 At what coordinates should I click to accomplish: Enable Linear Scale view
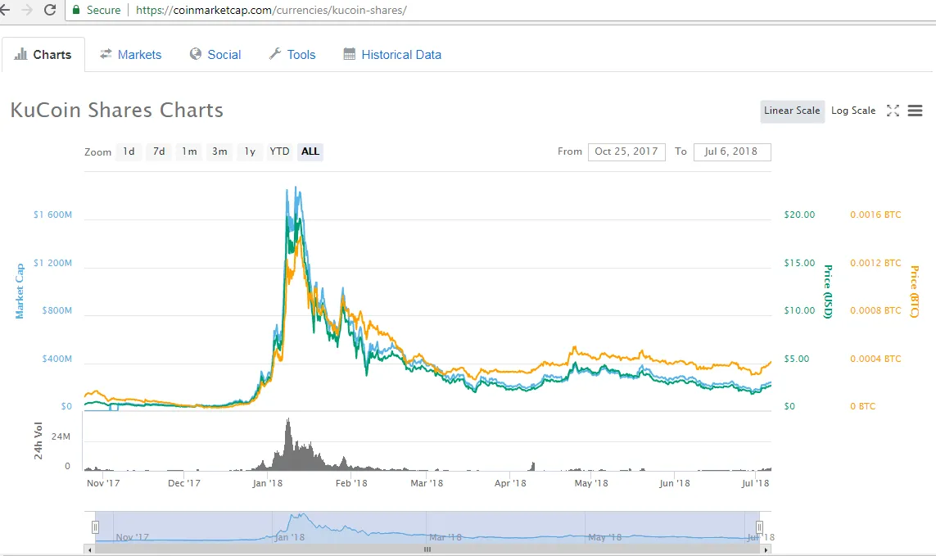[x=792, y=111]
